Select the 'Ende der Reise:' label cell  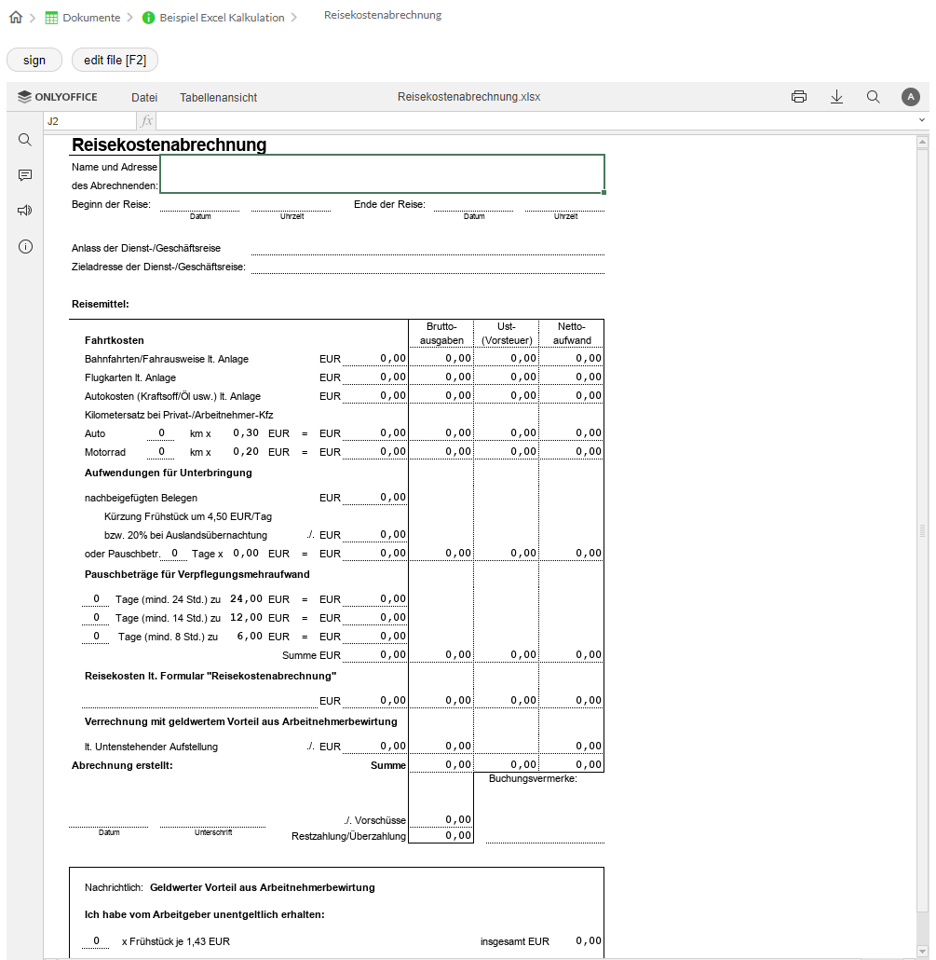389,204
